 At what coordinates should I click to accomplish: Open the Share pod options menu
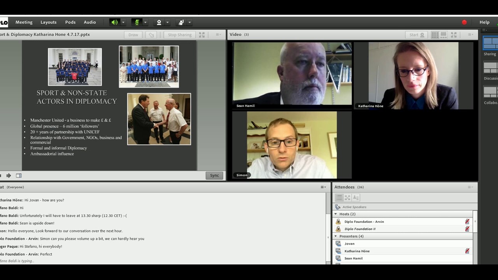[x=218, y=35]
